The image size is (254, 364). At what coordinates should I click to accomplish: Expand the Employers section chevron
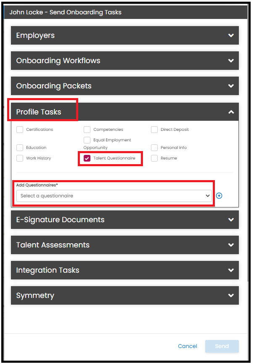(231, 35)
